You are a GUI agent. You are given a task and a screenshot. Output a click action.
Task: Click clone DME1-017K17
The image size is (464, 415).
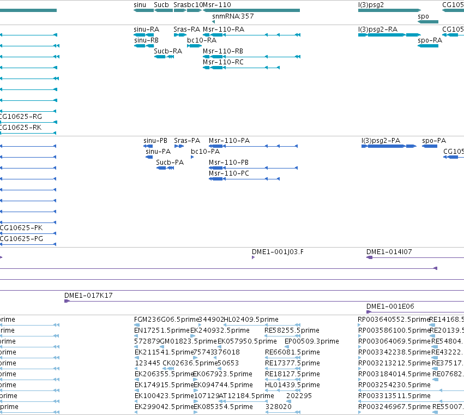88,296
